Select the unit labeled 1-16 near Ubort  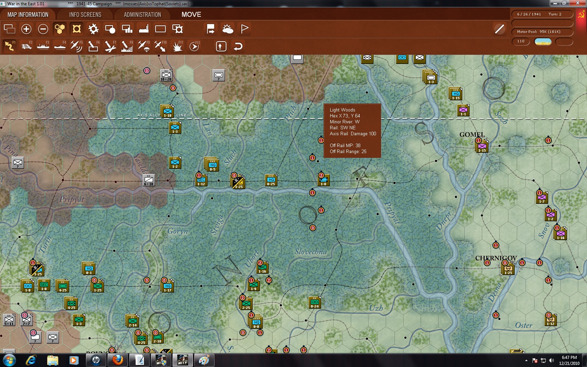pyautogui.click(x=262, y=267)
